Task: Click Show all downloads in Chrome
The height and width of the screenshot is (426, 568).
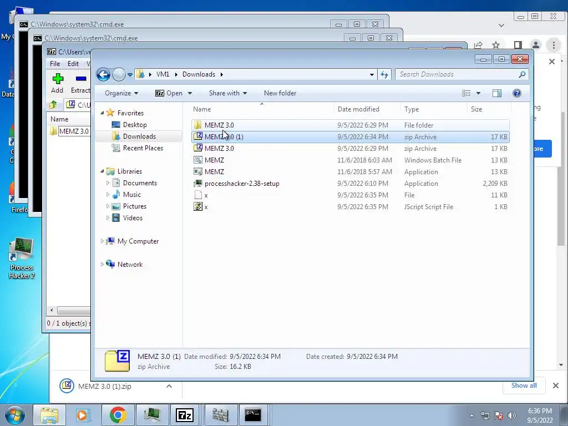Action: tap(524, 386)
